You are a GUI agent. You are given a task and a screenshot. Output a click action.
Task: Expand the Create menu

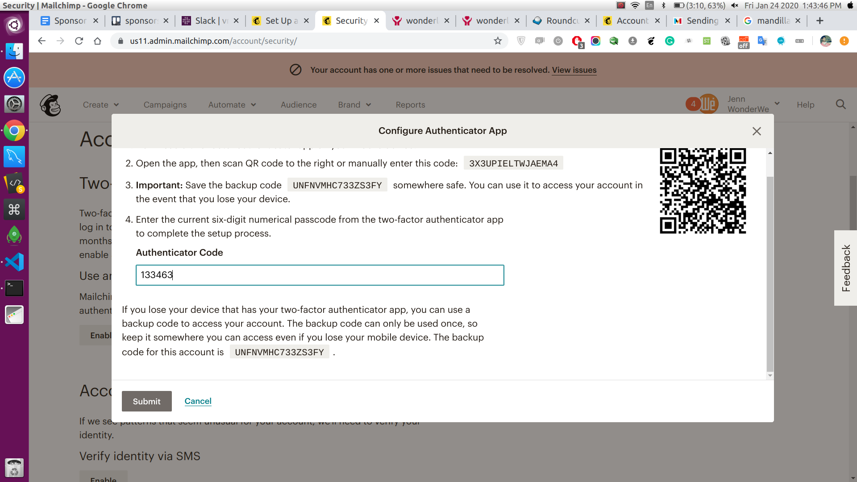pos(101,105)
